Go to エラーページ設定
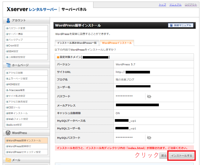201x165 pixels. [26, 79]
